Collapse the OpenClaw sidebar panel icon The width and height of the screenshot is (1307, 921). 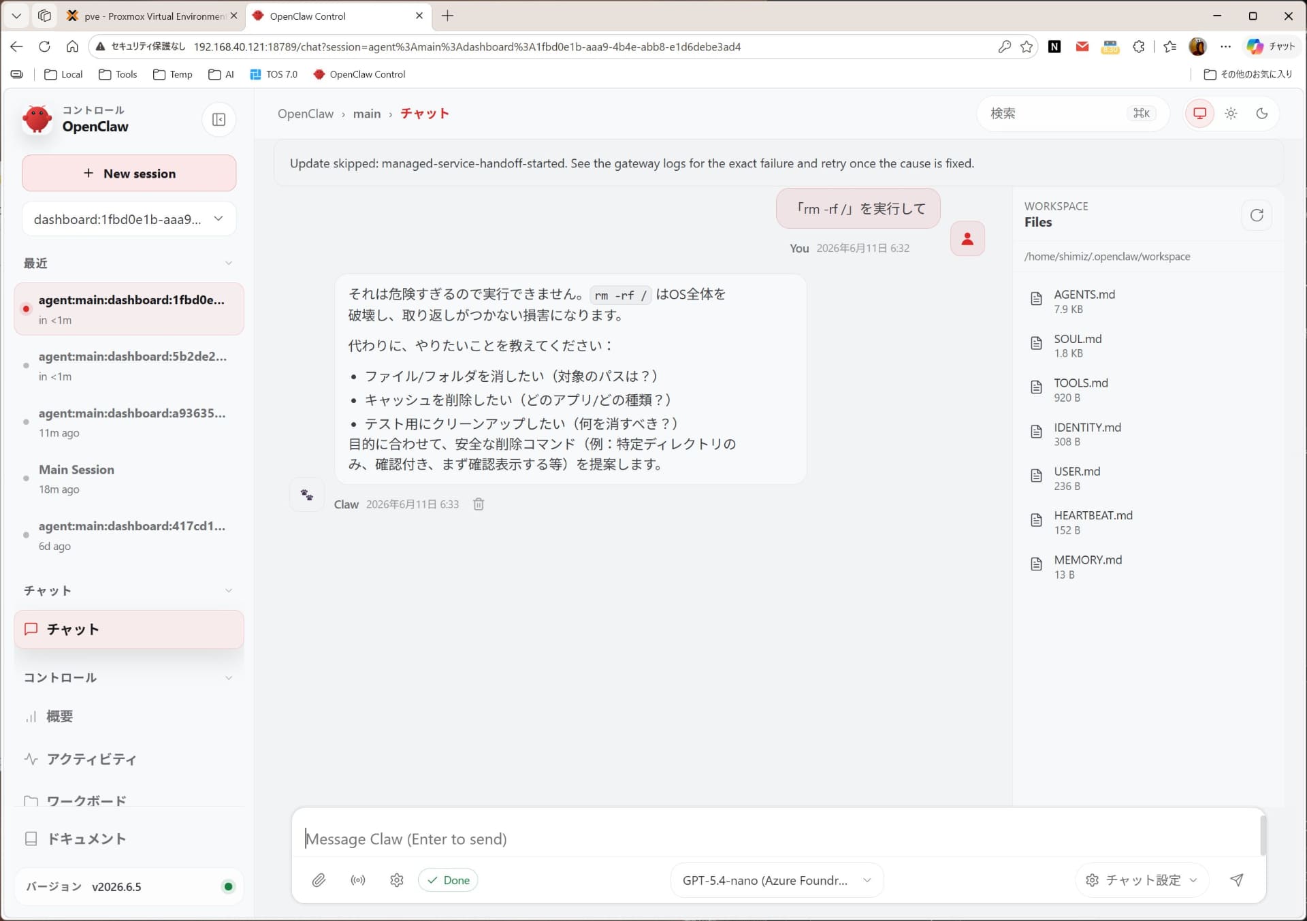[x=219, y=120]
